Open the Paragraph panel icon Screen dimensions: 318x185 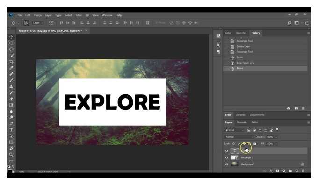point(218,52)
